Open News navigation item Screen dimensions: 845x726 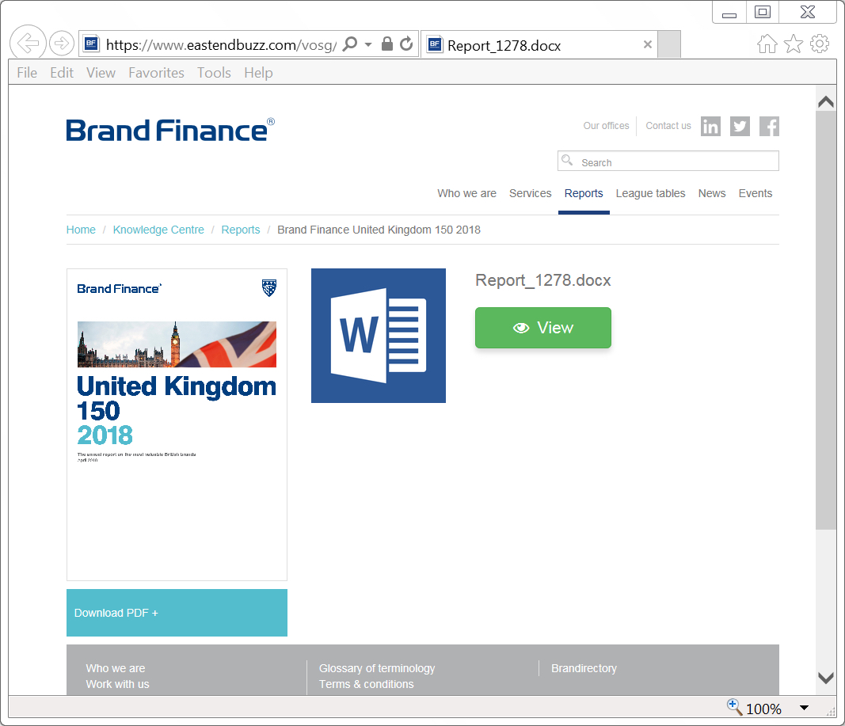[712, 193]
